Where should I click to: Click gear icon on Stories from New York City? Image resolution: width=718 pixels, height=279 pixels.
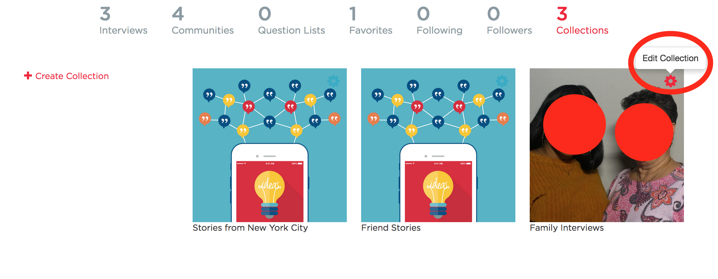pyautogui.click(x=333, y=81)
